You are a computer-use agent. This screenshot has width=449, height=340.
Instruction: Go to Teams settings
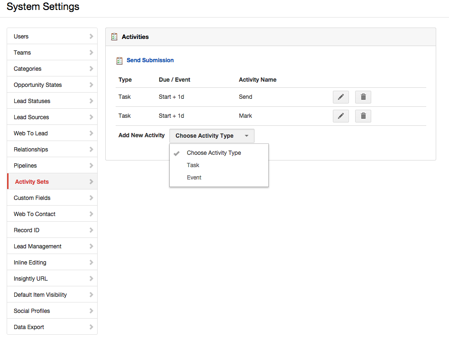22,53
